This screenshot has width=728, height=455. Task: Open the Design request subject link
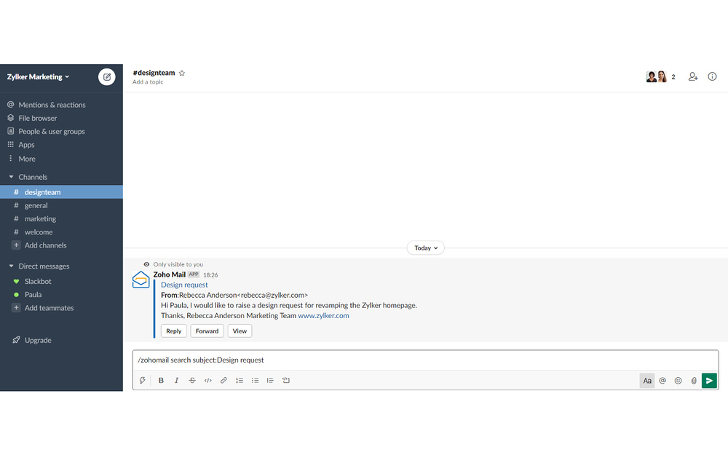[184, 285]
